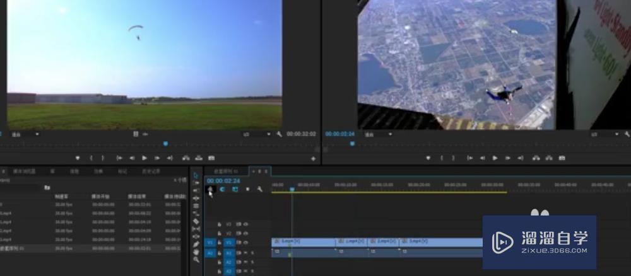Select the Slip tool

click(x=196, y=229)
